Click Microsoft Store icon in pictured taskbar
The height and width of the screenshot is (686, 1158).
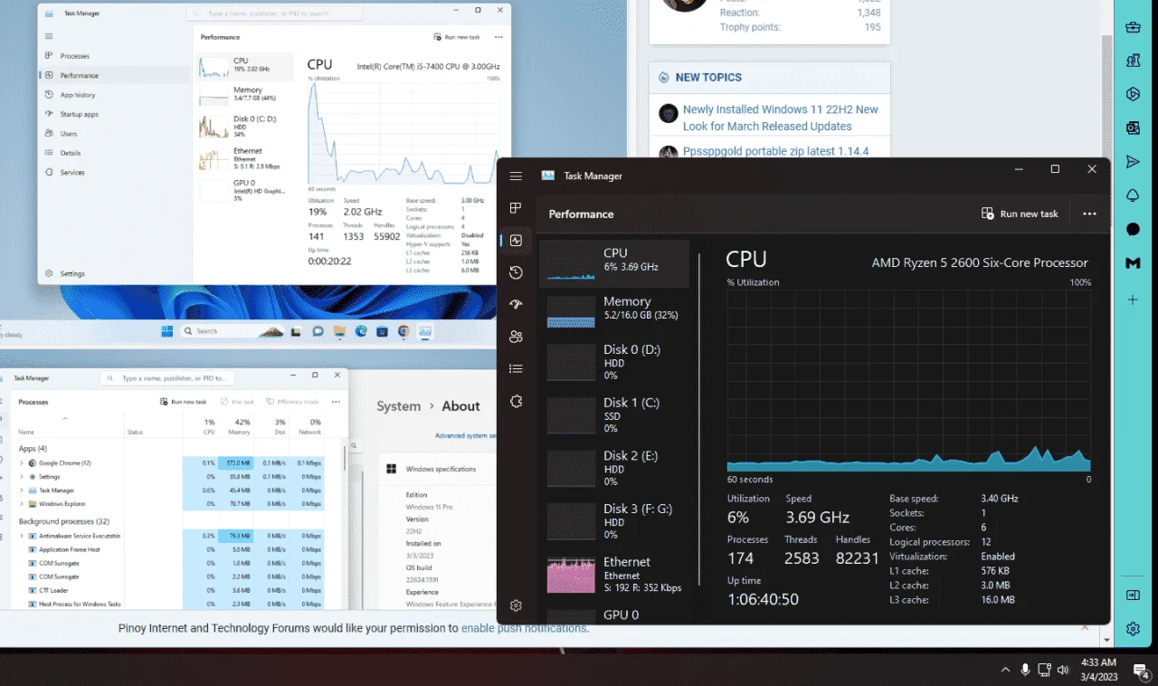point(383,331)
